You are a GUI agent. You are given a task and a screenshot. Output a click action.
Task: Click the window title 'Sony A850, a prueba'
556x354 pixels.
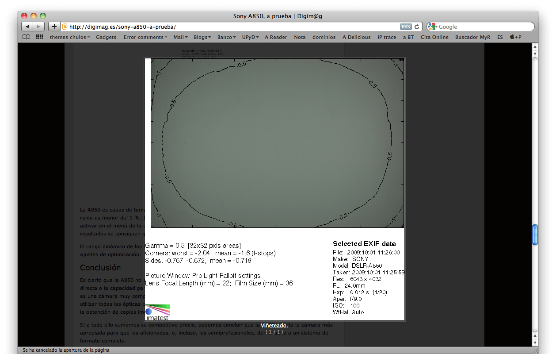[278, 16]
